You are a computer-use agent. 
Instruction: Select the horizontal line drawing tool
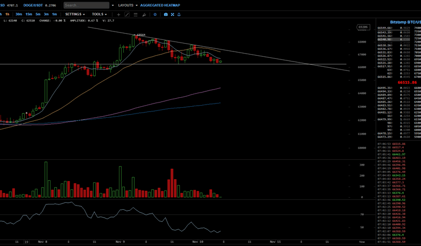[x=136, y=15]
